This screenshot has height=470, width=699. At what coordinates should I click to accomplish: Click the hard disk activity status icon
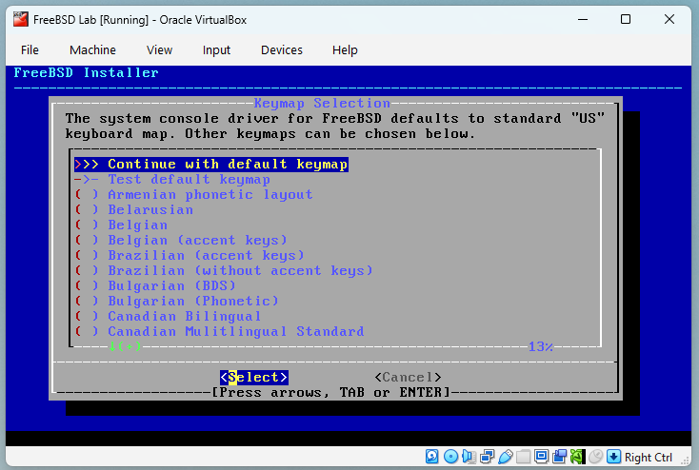click(432, 456)
